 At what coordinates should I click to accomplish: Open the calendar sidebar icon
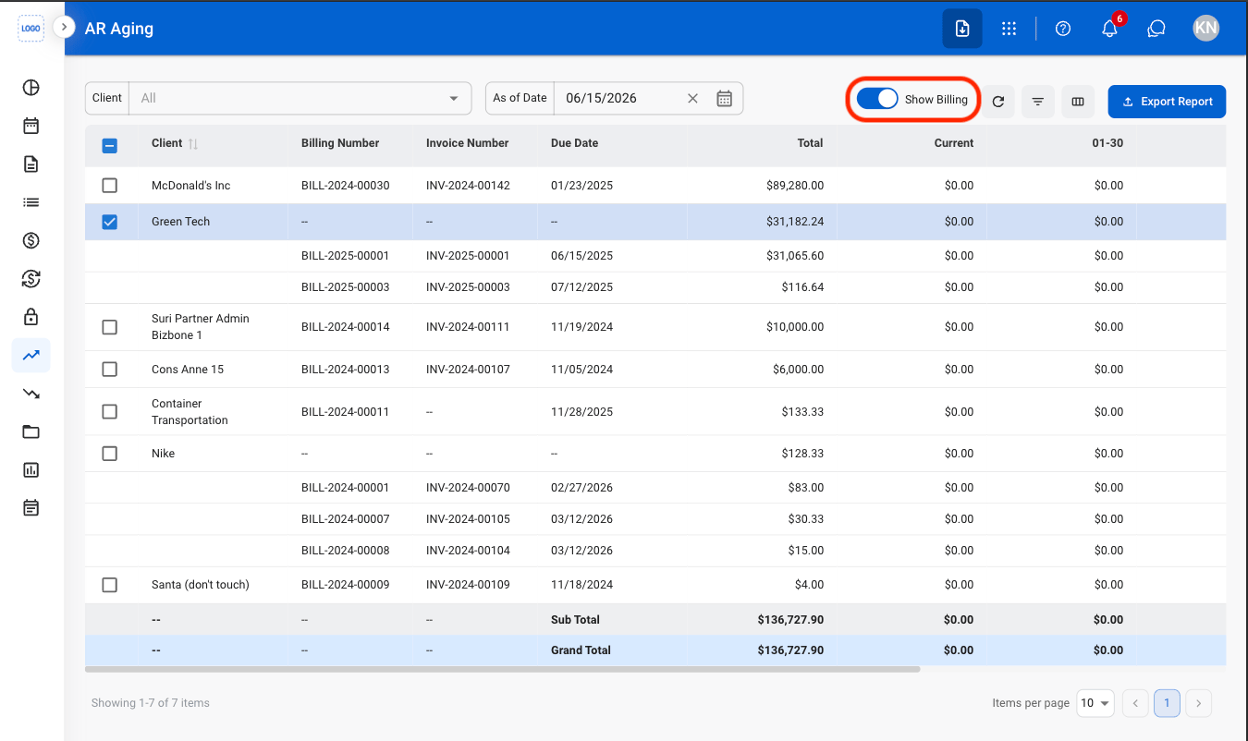point(31,126)
